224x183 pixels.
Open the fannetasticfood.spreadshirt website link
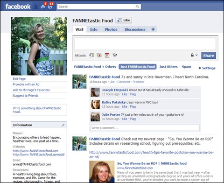click(39, 155)
